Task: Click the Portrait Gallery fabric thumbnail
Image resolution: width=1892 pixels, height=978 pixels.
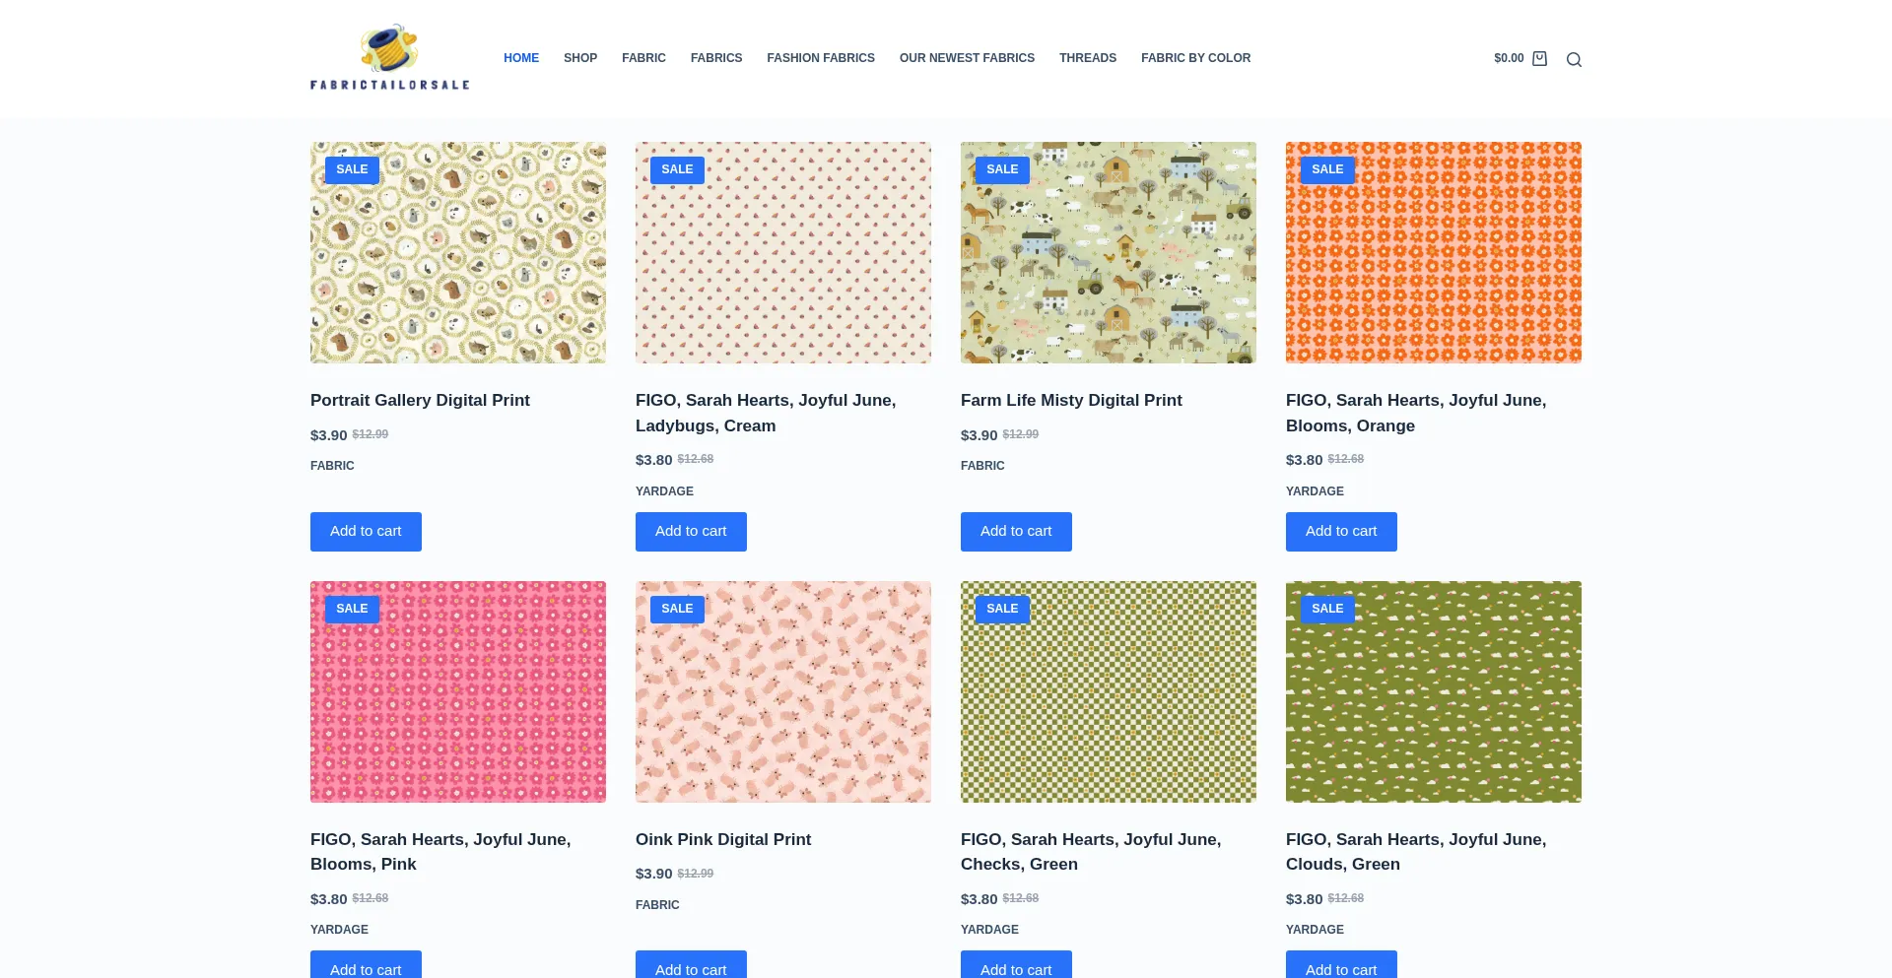Action: pyautogui.click(x=457, y=252)
